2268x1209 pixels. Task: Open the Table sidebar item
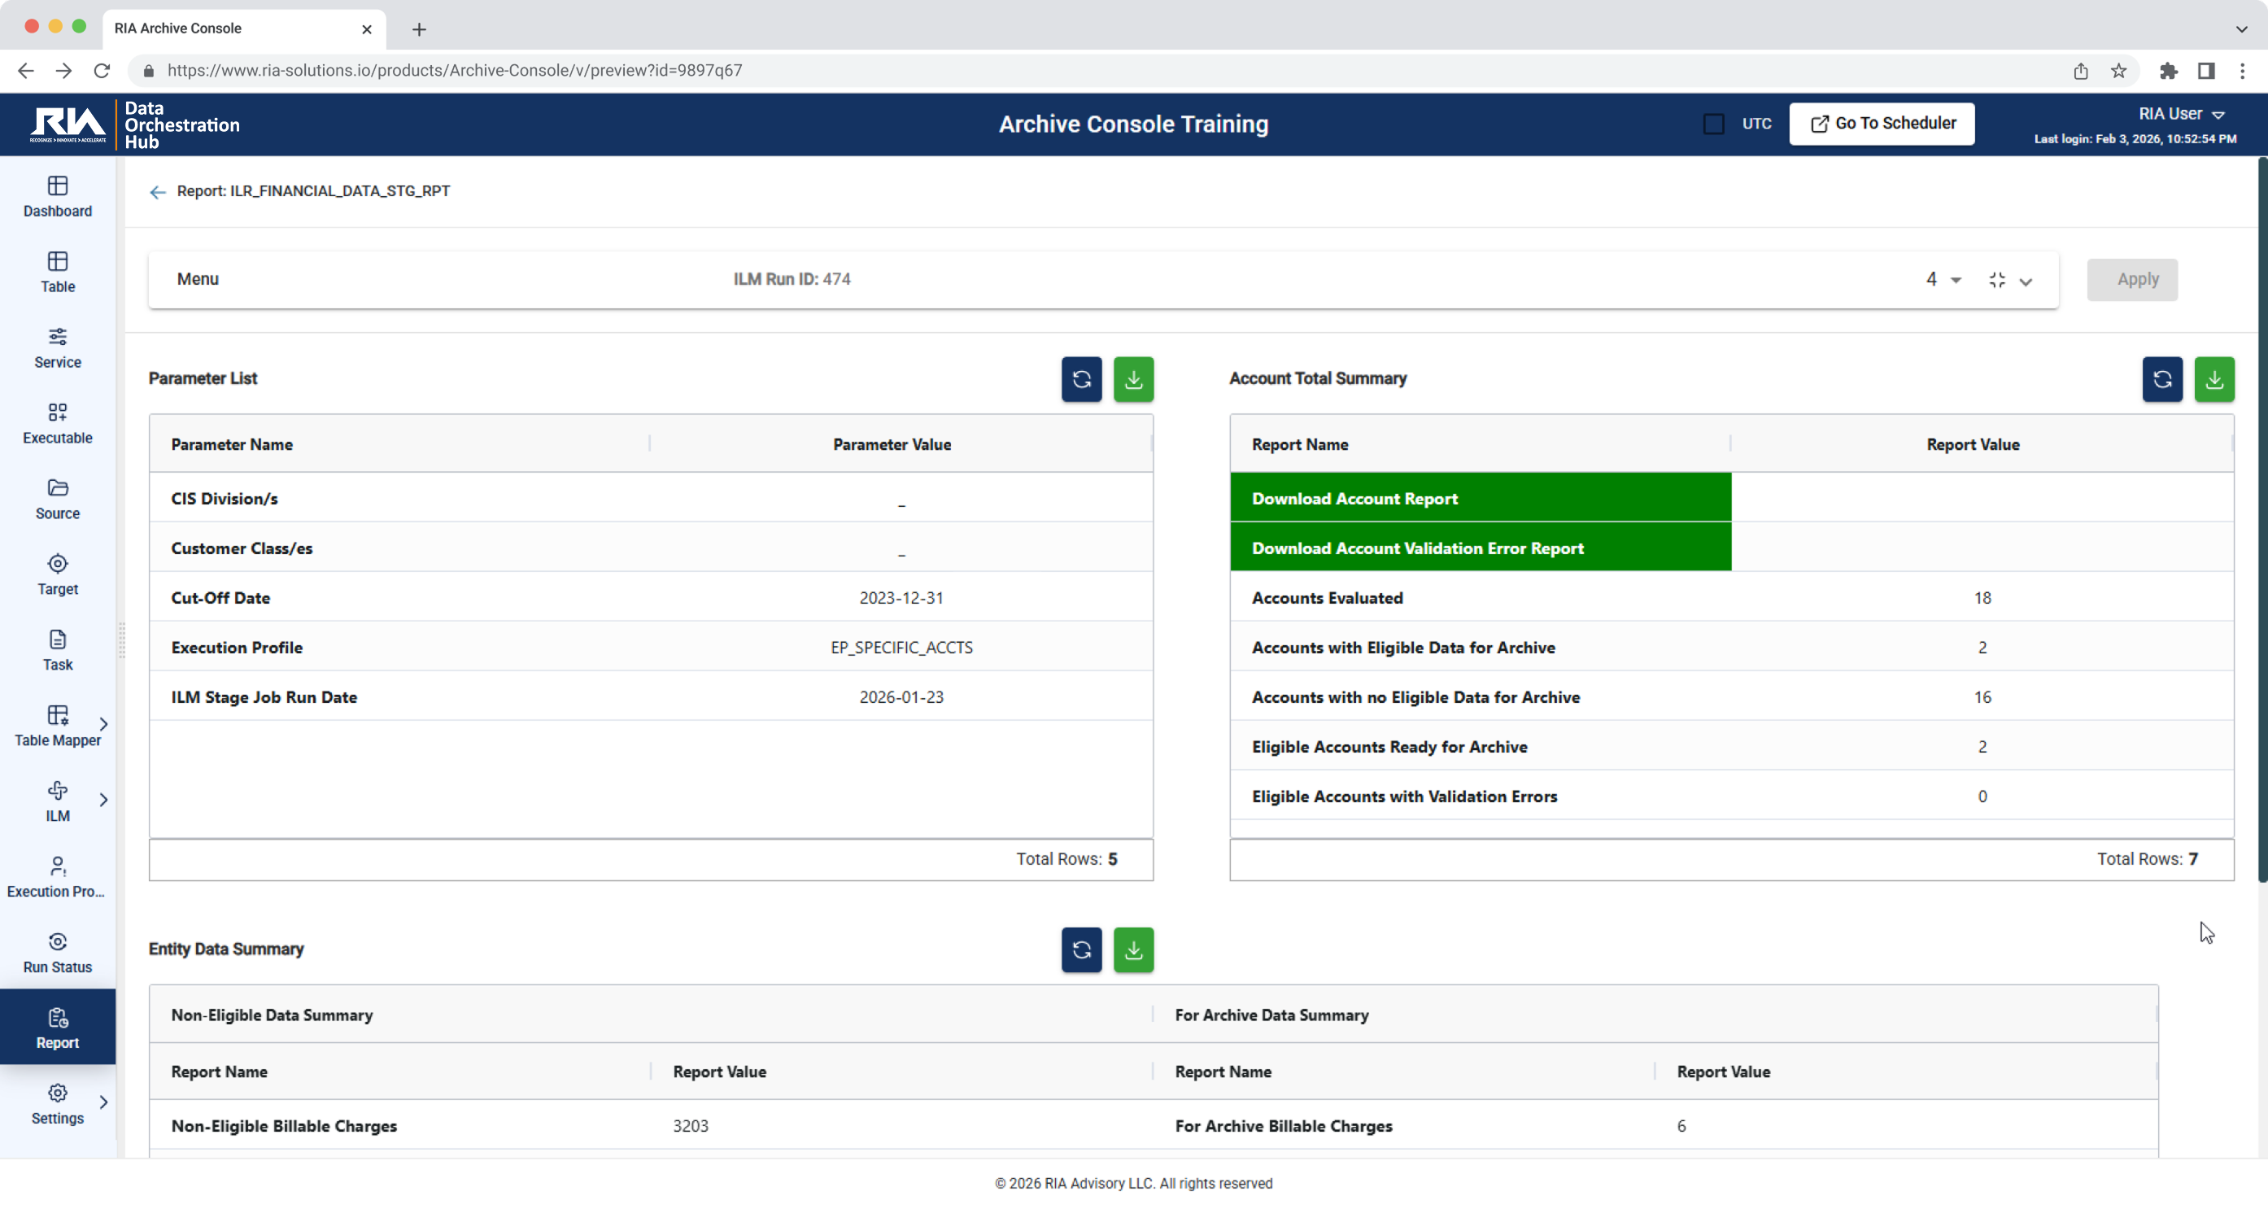click(x=57, y=273)
